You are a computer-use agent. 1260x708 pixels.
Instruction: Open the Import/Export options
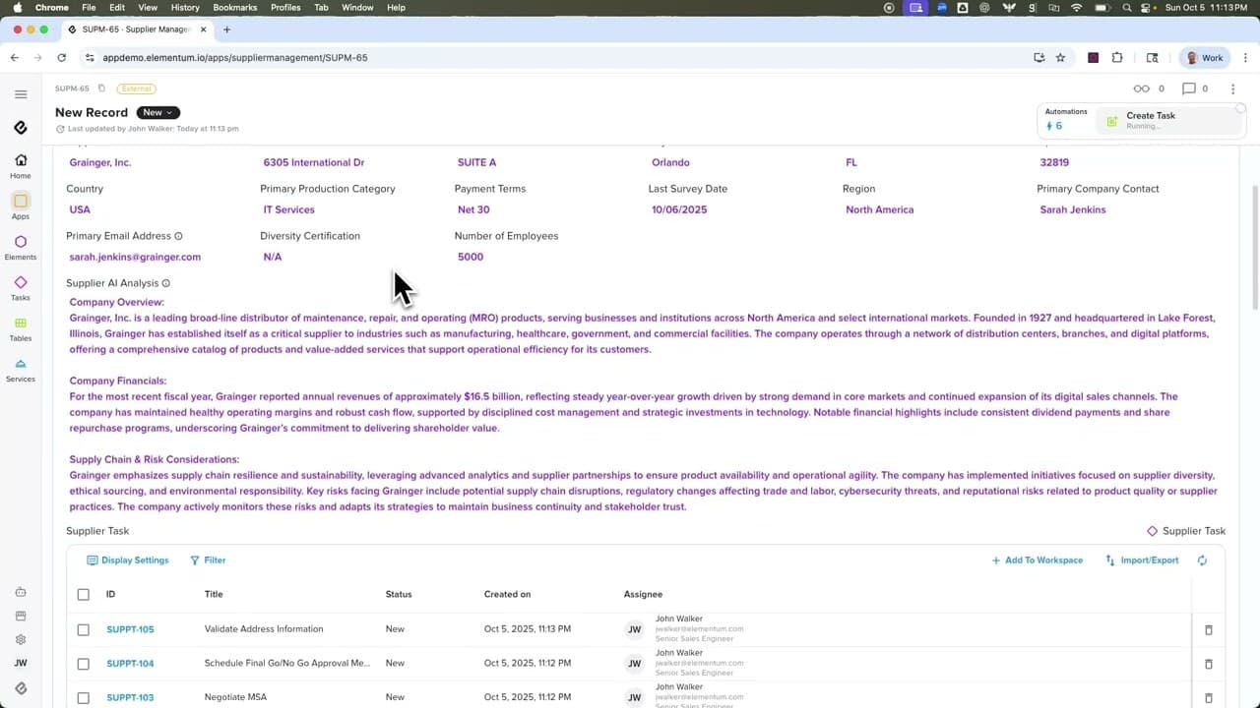click(1142, 560)
